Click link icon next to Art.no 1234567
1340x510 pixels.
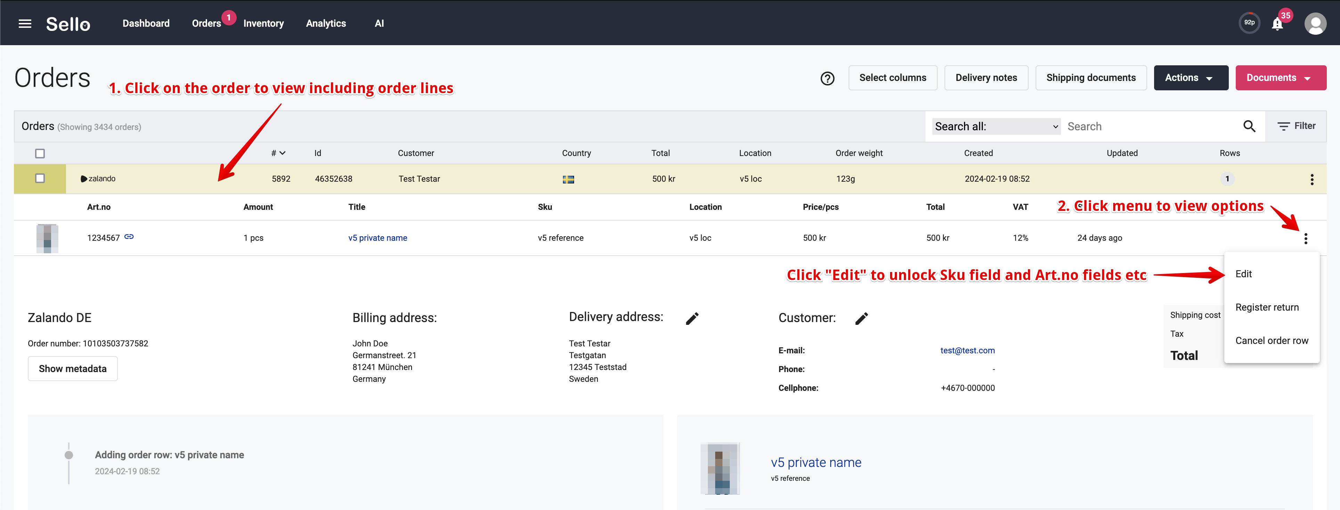[x=129, y=237]
